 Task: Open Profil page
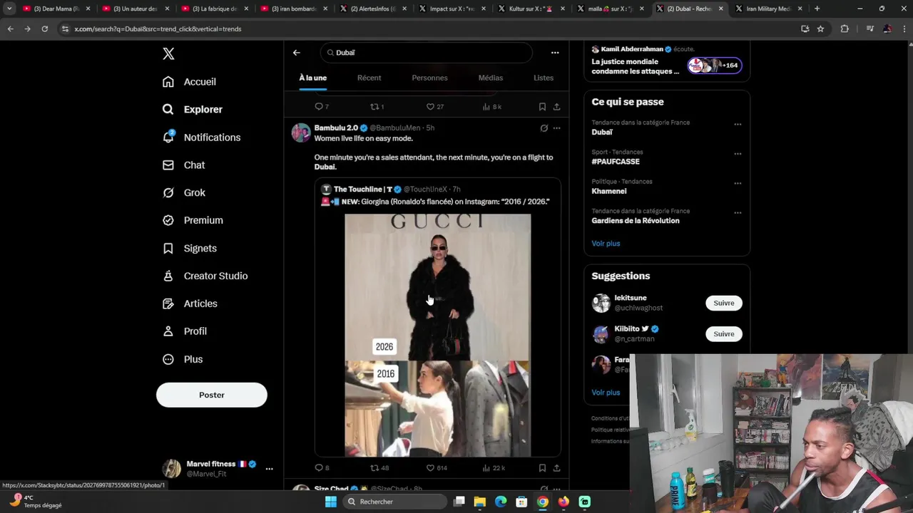point(185,331)
